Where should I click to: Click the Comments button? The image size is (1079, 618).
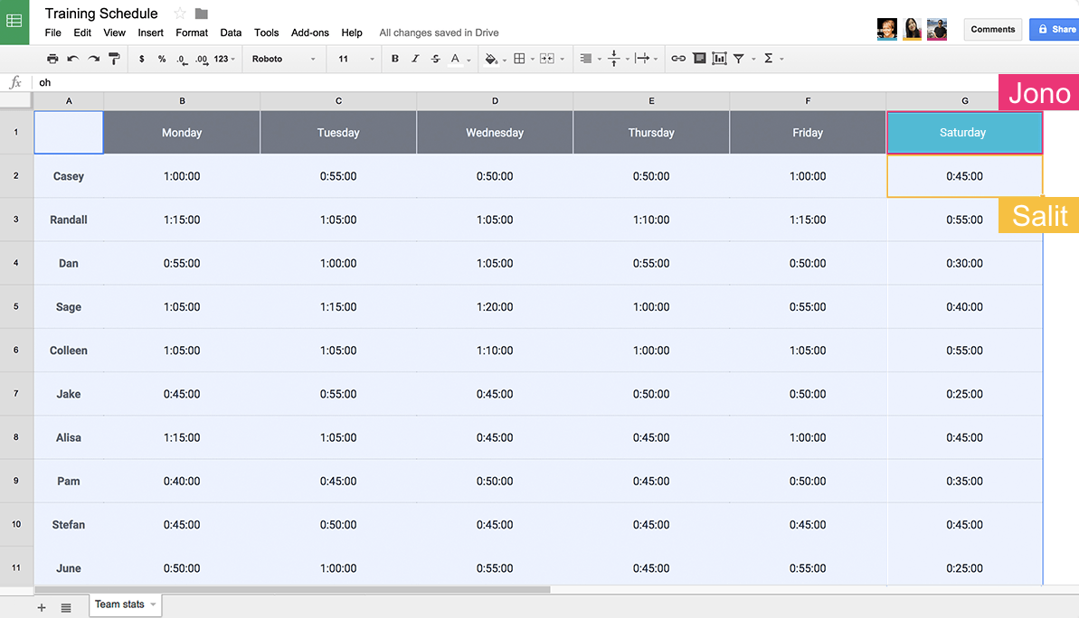point(992,29)
